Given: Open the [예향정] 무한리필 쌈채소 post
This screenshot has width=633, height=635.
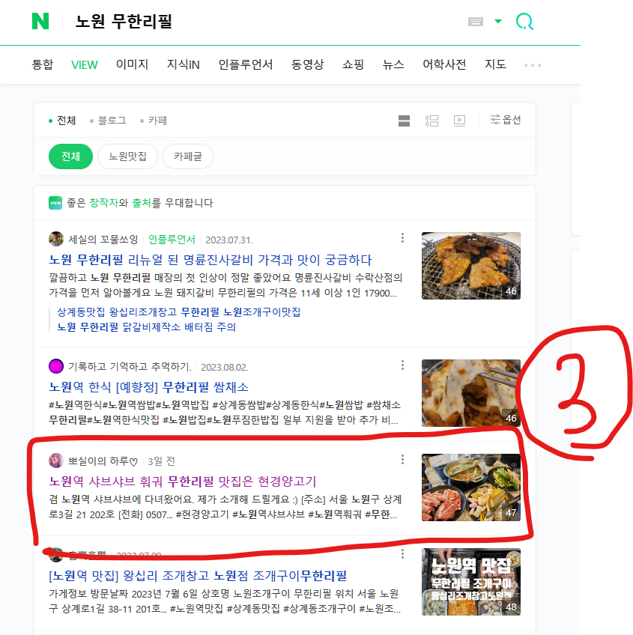Looking at the screenshot, I should click(x=149, y=387).
